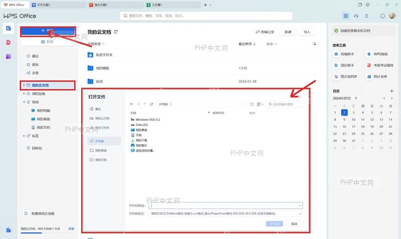Viewport: 401px width, 239px height.
Task: Collapse the 常用 tree node
Action: pos(24,102)
